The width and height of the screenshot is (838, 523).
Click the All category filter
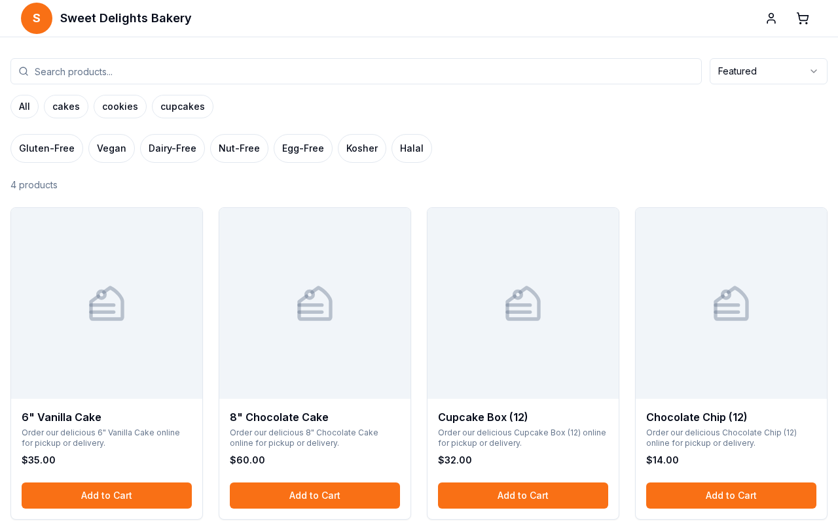(24, 107)
